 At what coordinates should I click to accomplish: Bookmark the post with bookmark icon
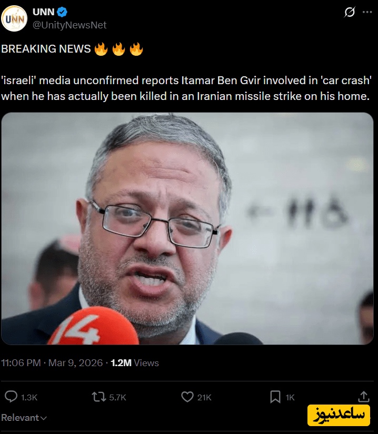(275, 397)
